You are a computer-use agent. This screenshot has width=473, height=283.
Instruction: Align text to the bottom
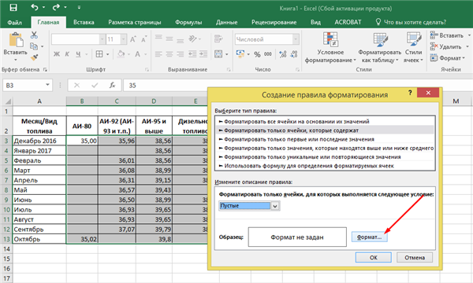[180, 40]
